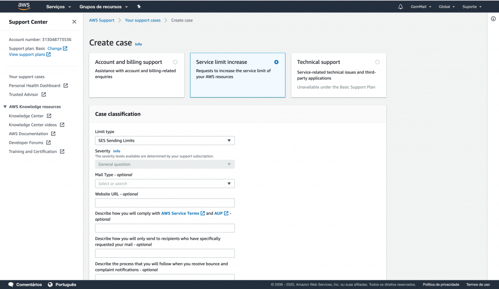Viewport: 499px width, 289px height.
Task: Open Grupos de recursos menu
Action: (104, 7)
